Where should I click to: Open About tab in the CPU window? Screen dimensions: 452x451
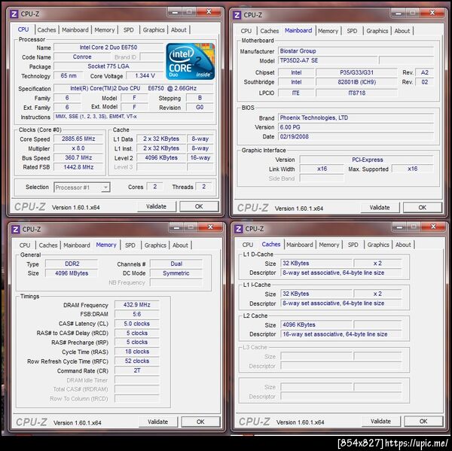(x=179, y=30)
